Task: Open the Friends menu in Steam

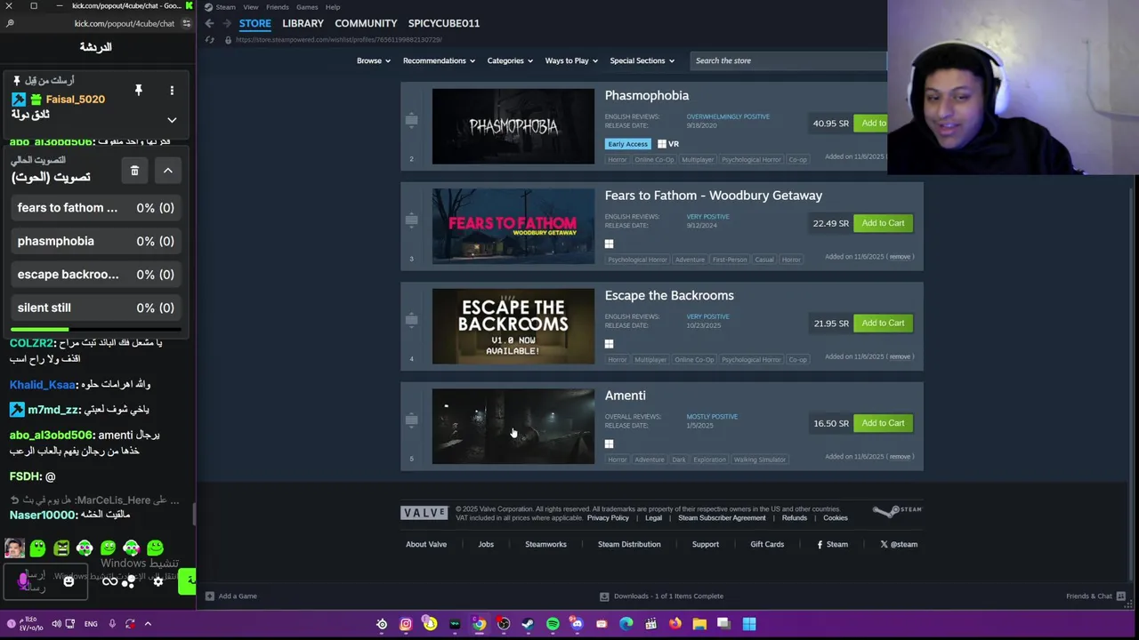Action: tap(278, 7)
